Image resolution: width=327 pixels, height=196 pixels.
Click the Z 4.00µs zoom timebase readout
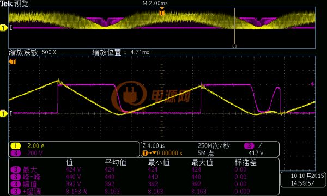point(154,146)
